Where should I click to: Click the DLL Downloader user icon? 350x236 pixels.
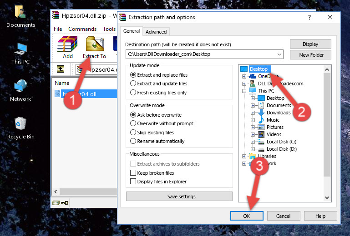pyautogui.click(x=253, y=84)
